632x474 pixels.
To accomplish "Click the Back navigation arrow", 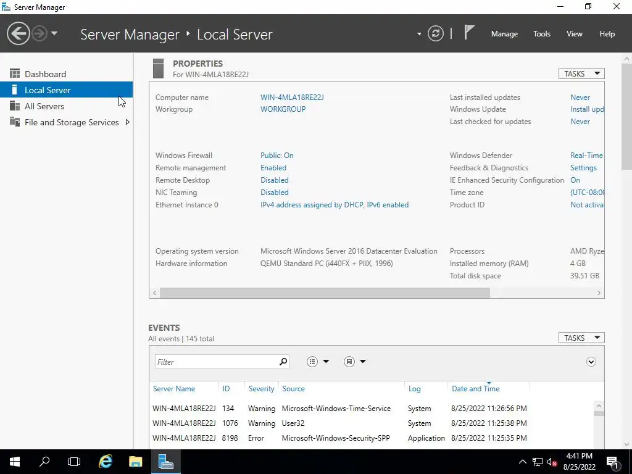I will 18,33.
